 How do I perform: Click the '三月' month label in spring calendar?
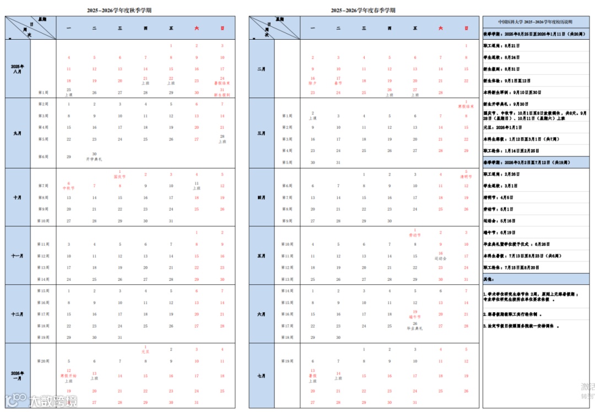262,133
